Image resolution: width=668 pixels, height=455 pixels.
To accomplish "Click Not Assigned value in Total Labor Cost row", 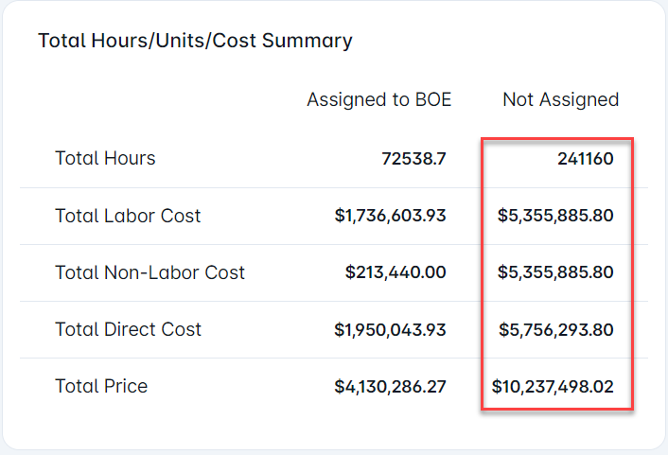I will (555, 216).
